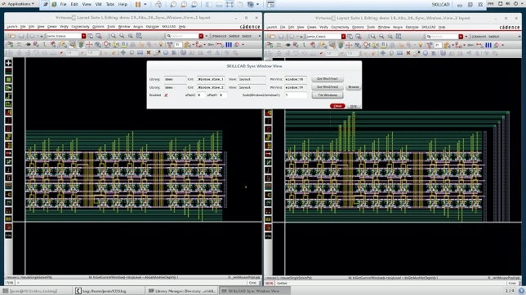The height and width of the screenshot is (295, 526).
Task: Click the zoom to fit icon in right window
Action: pos(399,37)
